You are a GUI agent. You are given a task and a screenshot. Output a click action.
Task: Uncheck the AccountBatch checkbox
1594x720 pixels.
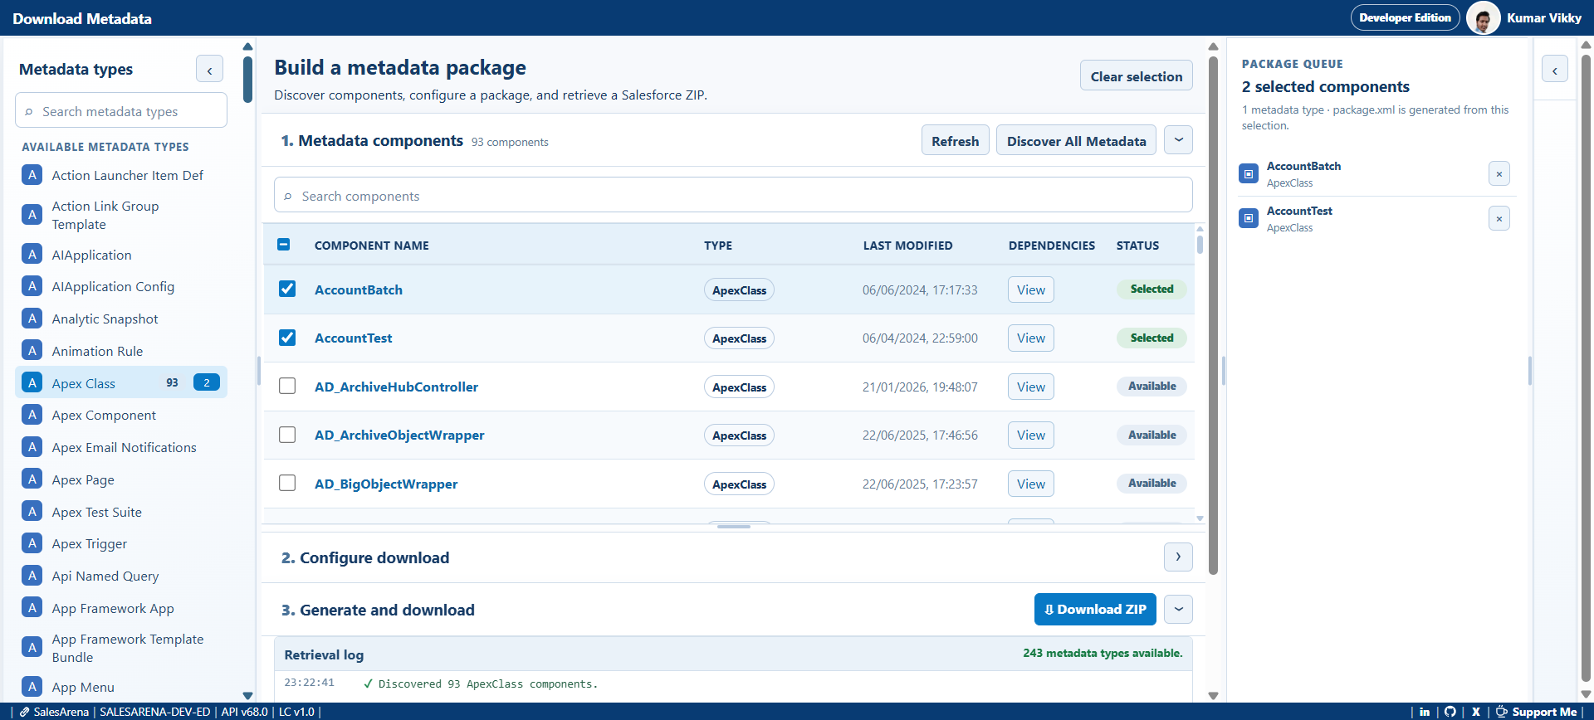[x=287, y=289]
